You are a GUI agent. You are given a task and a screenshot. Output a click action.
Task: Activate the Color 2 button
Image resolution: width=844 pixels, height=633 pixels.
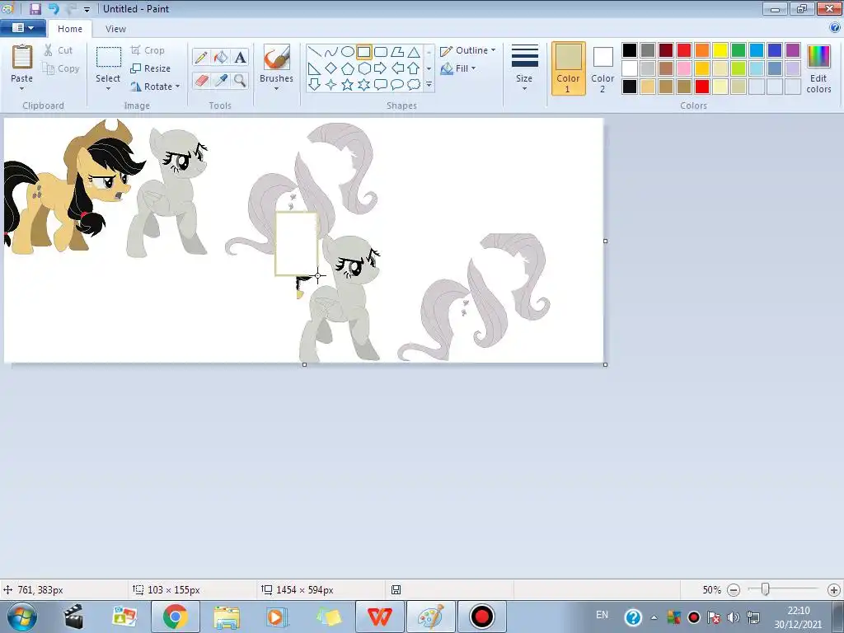click(603, 69)
